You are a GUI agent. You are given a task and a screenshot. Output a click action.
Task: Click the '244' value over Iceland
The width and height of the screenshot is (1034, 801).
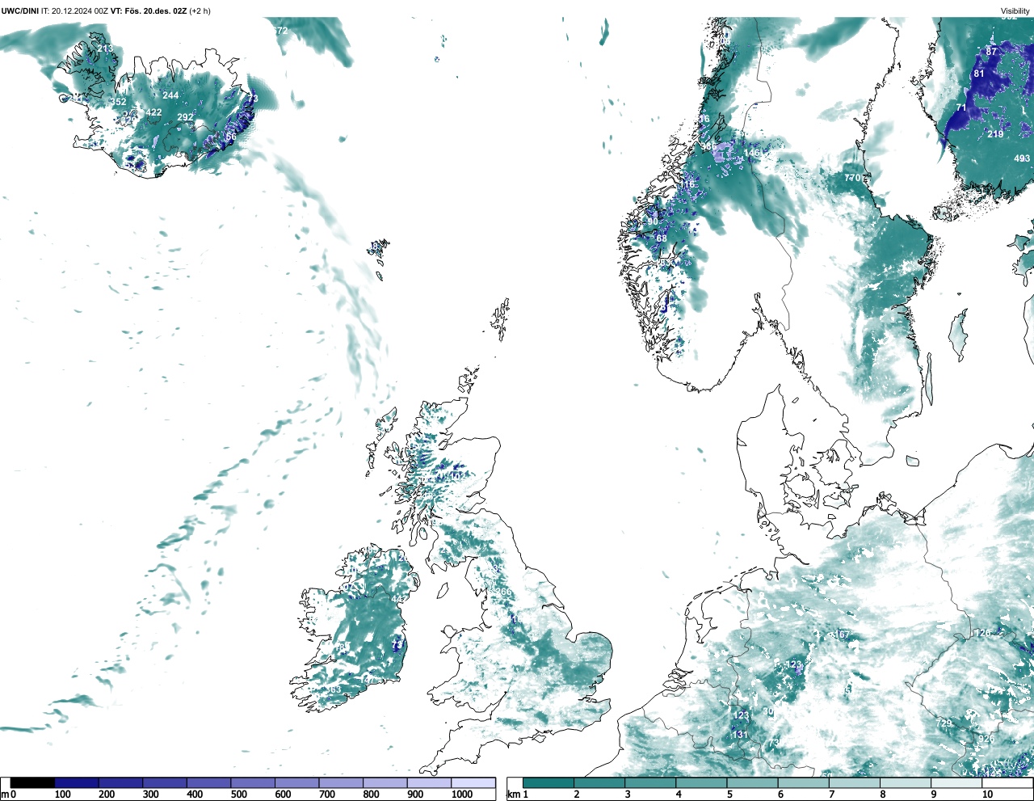click(170, 95)
